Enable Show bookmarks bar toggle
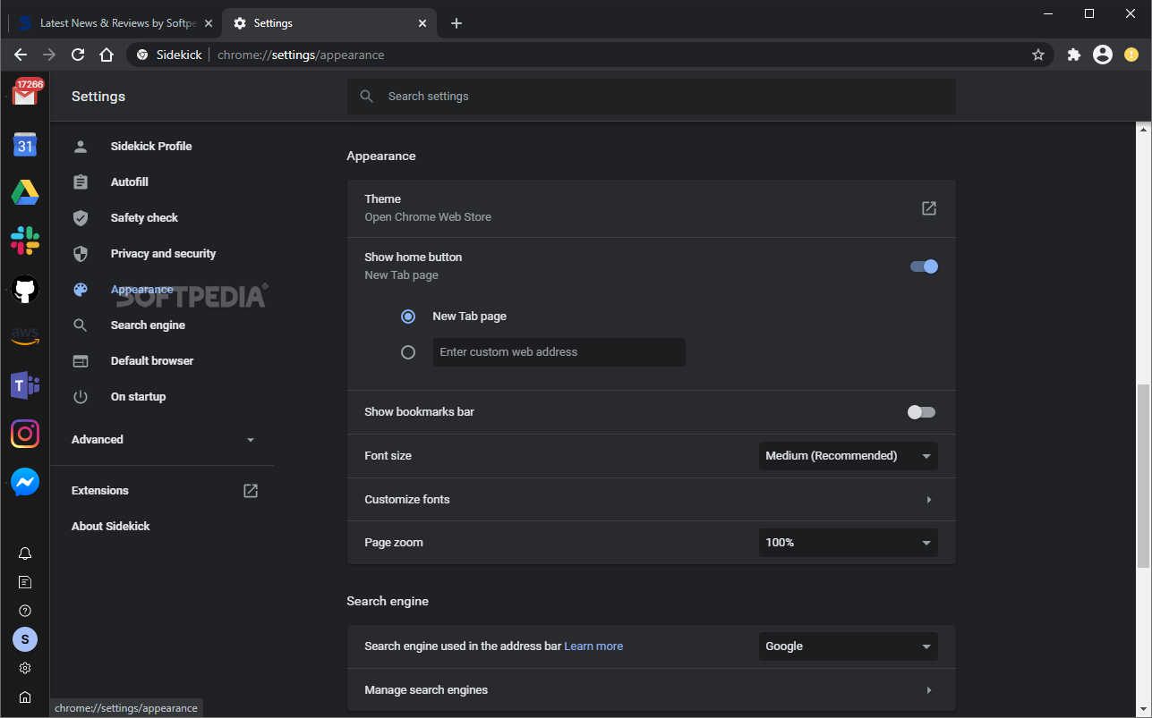 click(x=921, y=412)
